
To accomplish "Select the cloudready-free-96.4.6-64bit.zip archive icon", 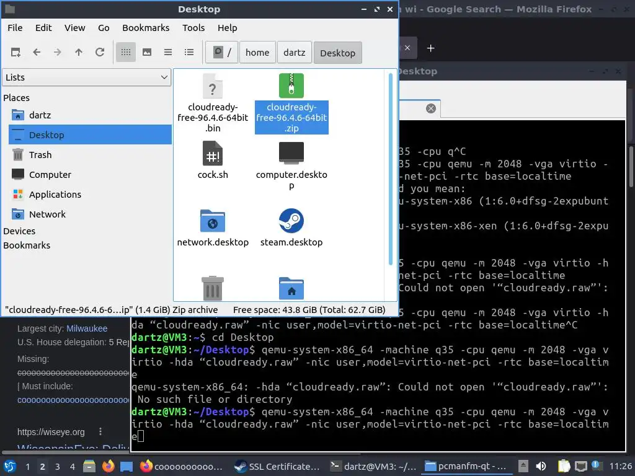I will pos(291,86).
